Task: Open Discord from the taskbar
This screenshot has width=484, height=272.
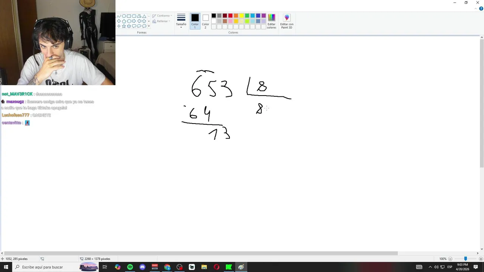Action: [x=142, y=267]
